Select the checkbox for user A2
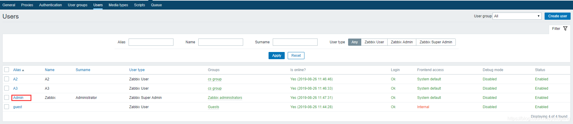This screenshot has height=124, width=573. point(7,79)
